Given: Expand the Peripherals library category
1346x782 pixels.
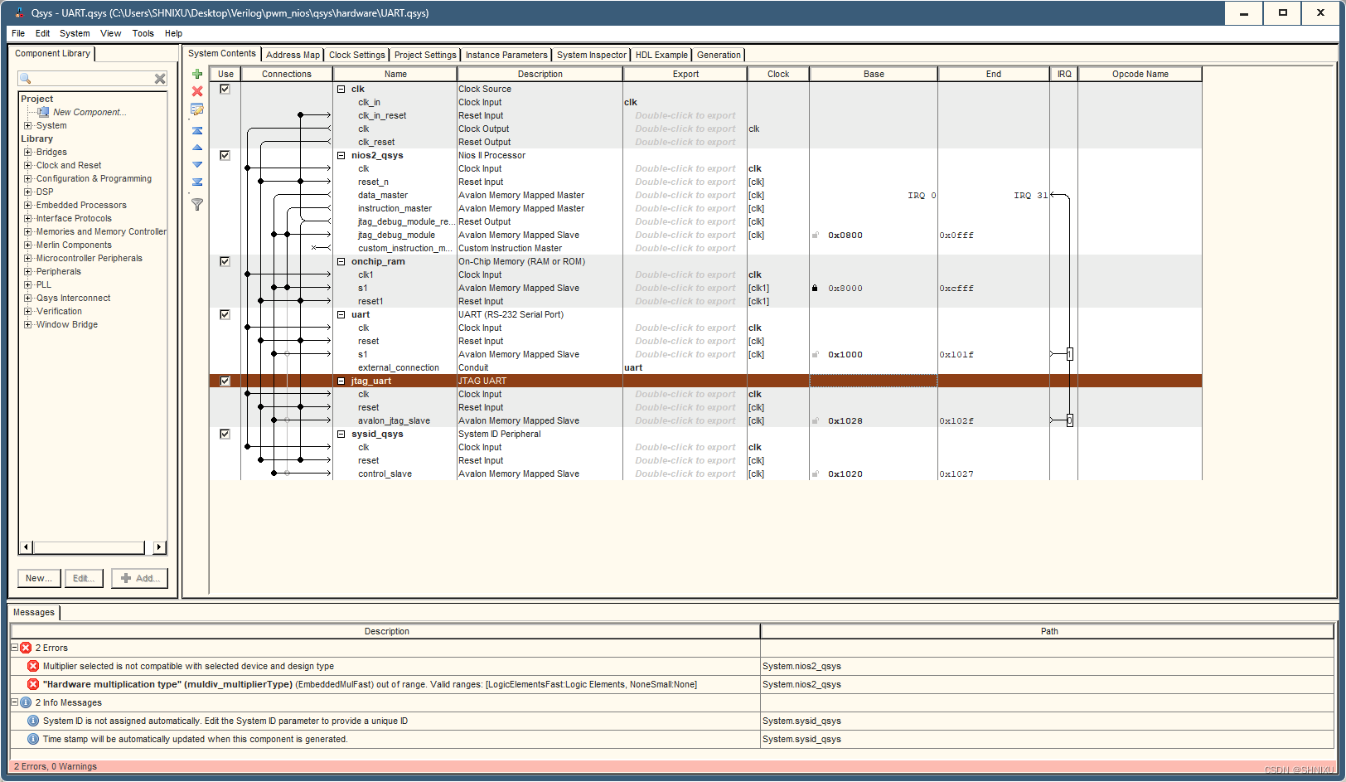Looking at the screenshot, I should coord(27,271).
